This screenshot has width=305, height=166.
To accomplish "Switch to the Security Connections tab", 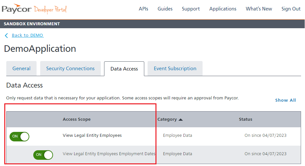I will 70,69.
